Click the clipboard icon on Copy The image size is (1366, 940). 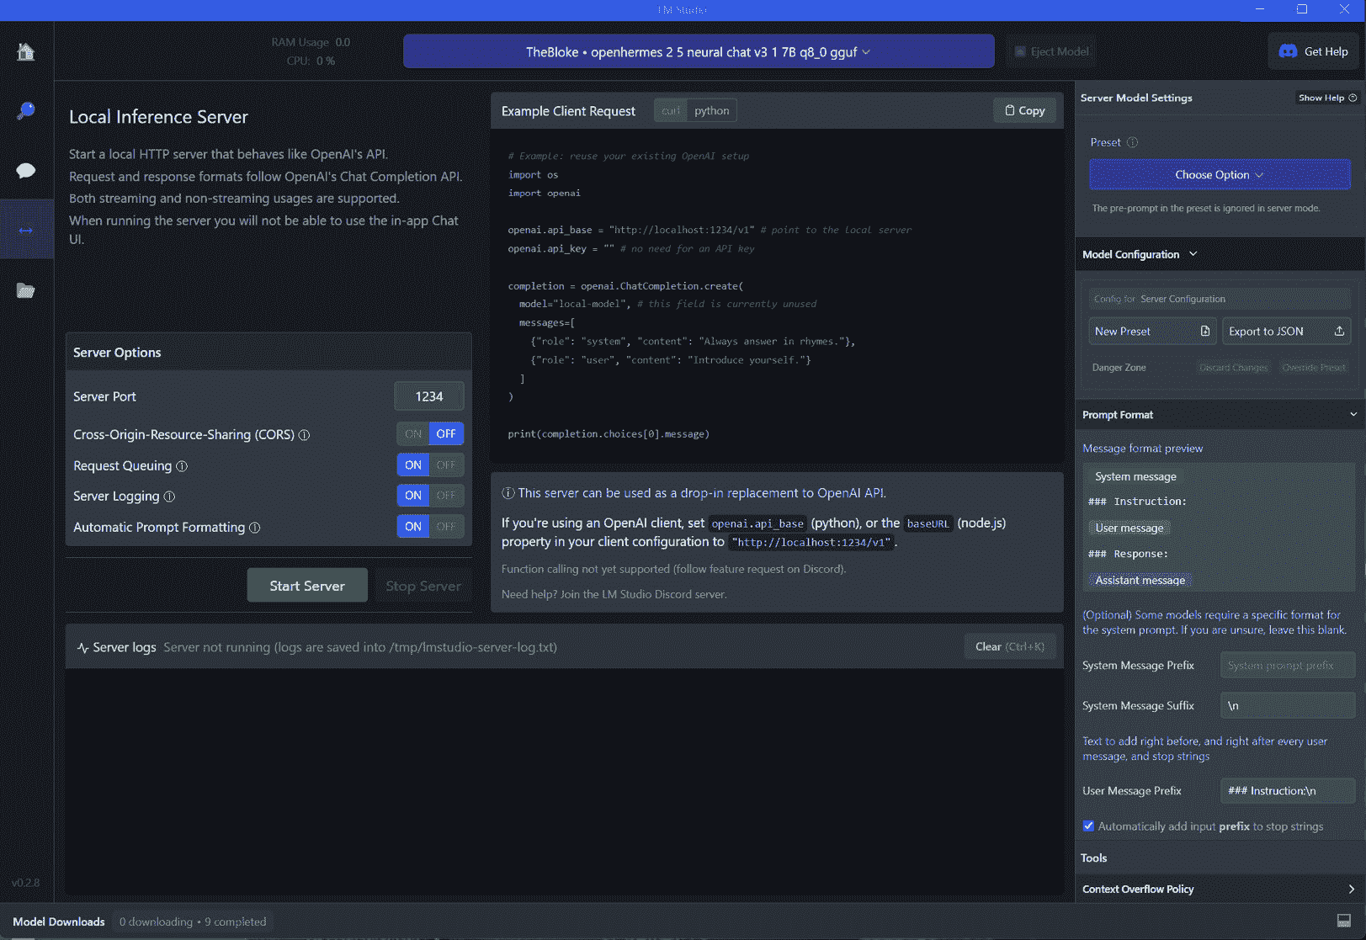1009,110
